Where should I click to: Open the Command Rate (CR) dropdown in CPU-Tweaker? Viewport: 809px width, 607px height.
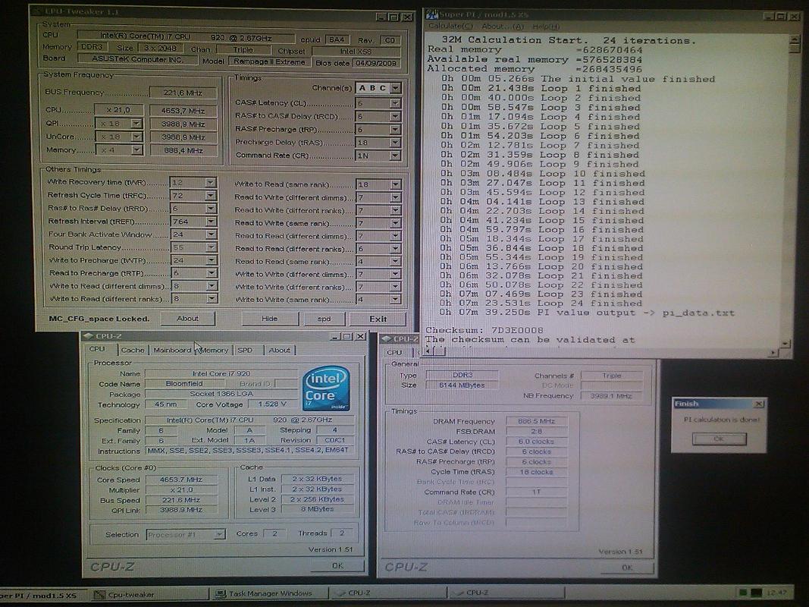395,156
